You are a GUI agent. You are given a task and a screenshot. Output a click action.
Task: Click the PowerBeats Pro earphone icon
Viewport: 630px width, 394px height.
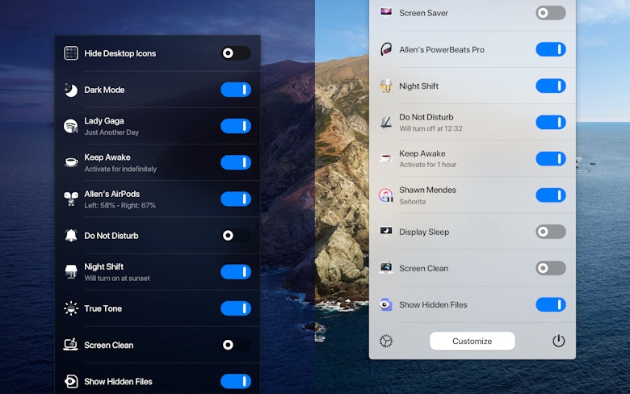coord(386,49)
